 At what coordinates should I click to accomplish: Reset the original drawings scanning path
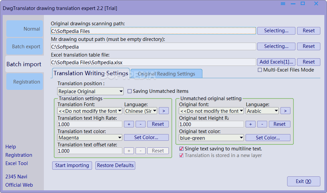(x=309, y=31)
